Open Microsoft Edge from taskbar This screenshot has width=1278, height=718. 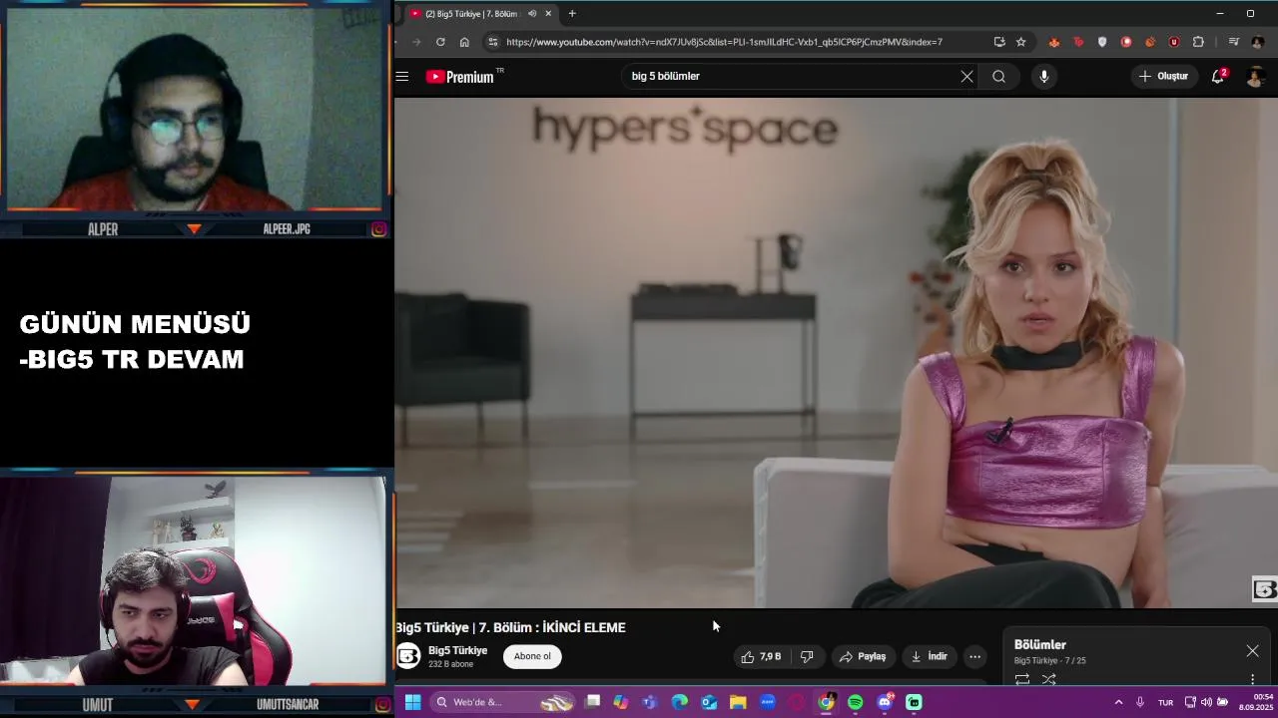click(680, 702)
